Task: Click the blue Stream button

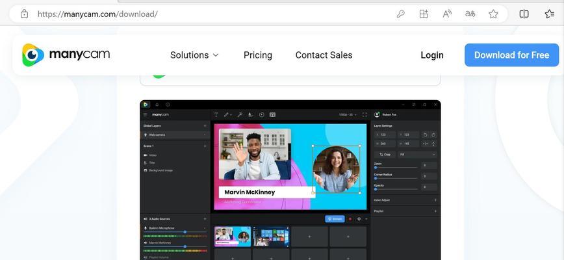Action: (x=335, y=218)
